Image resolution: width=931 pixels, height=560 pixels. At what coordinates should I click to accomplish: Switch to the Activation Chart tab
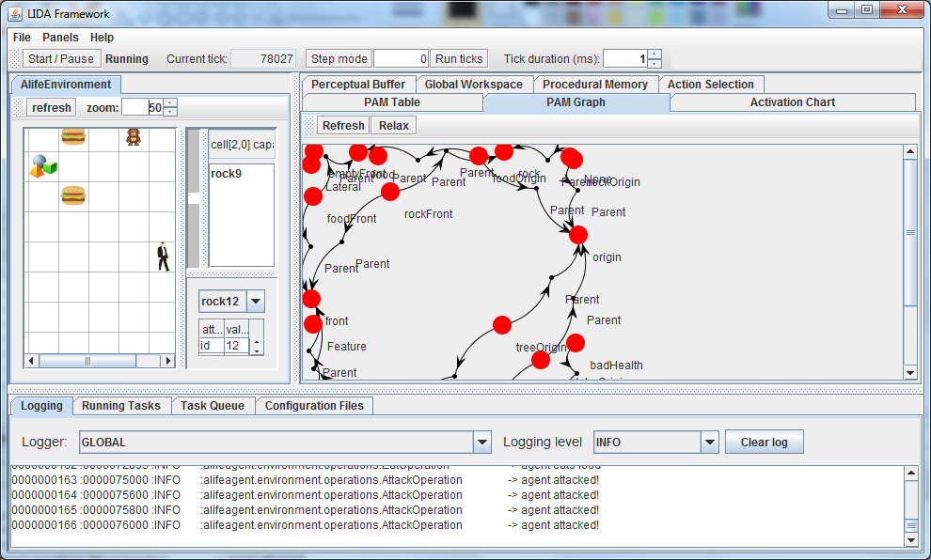point(792,102)
